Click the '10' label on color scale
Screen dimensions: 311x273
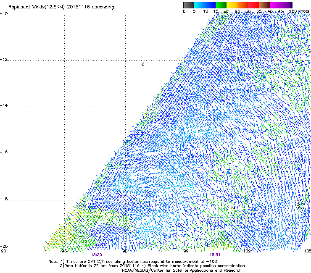[x=206, y=11]
